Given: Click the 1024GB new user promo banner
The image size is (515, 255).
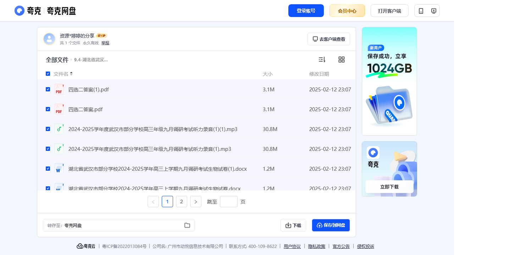Looking at the screenshot, I should click(x=389, y=81).
